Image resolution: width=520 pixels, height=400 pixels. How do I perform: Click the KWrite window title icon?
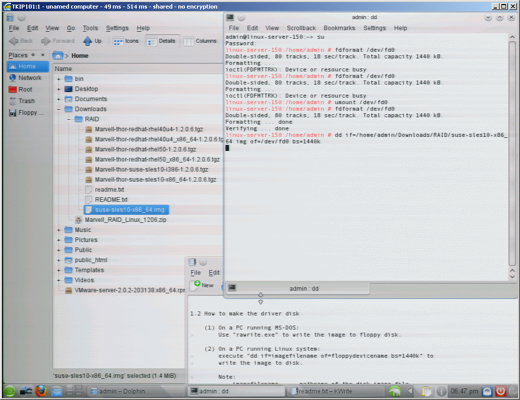click(x=192, y=262)
